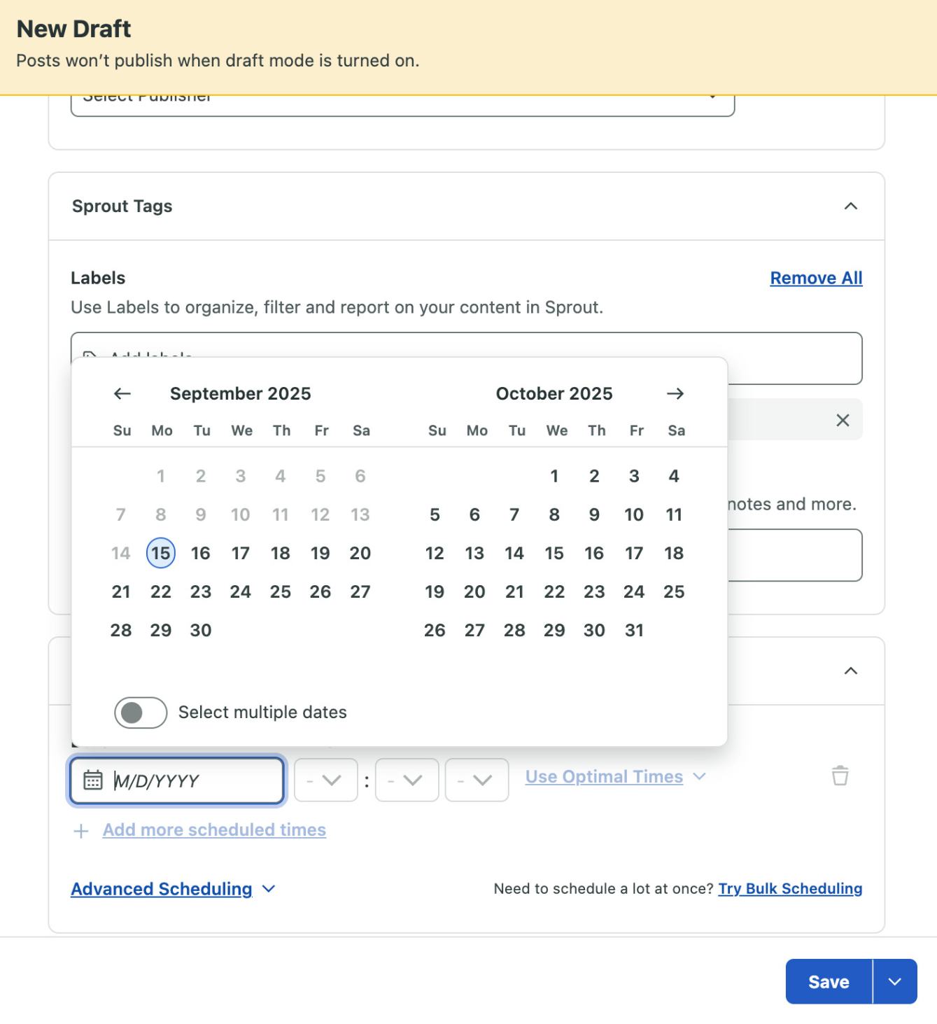Click the calendar icon in the date field

(94, 779)
